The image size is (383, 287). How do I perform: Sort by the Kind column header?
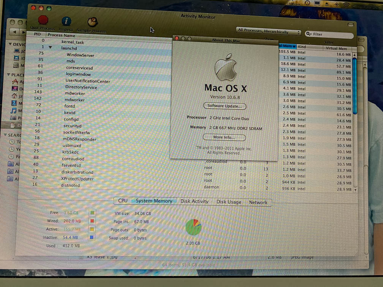pyautogui.click(x=309, y=47)
